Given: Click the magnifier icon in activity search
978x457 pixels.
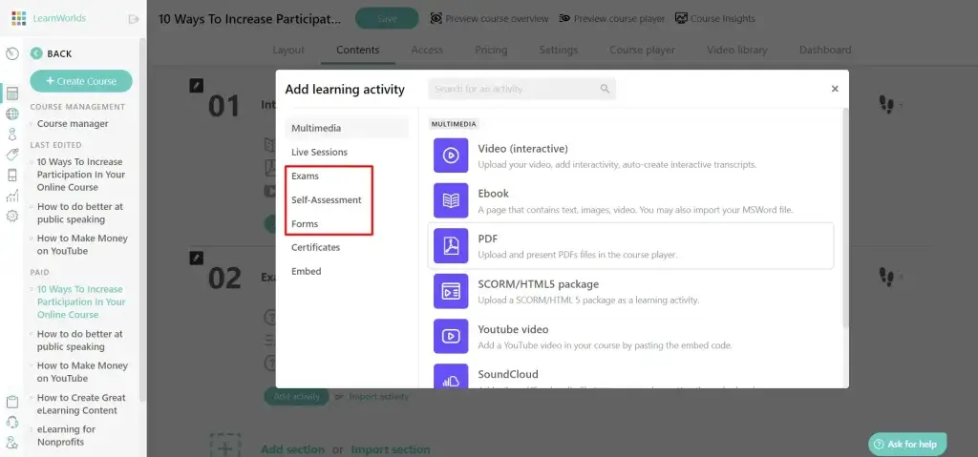Looking at the screenshot, I should tap(605, 89).
